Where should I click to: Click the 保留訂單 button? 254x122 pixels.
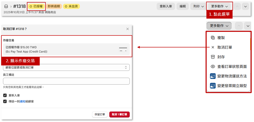tap(100, 114)
